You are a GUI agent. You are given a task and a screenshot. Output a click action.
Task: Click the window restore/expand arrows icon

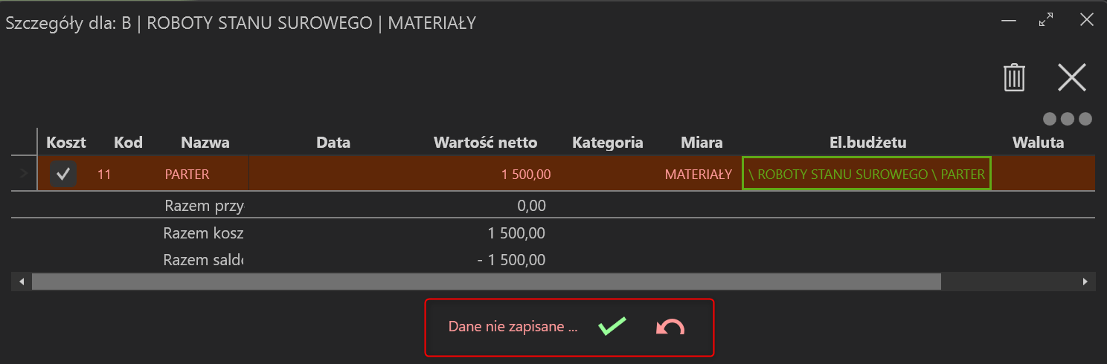[x=1047, y=21]
